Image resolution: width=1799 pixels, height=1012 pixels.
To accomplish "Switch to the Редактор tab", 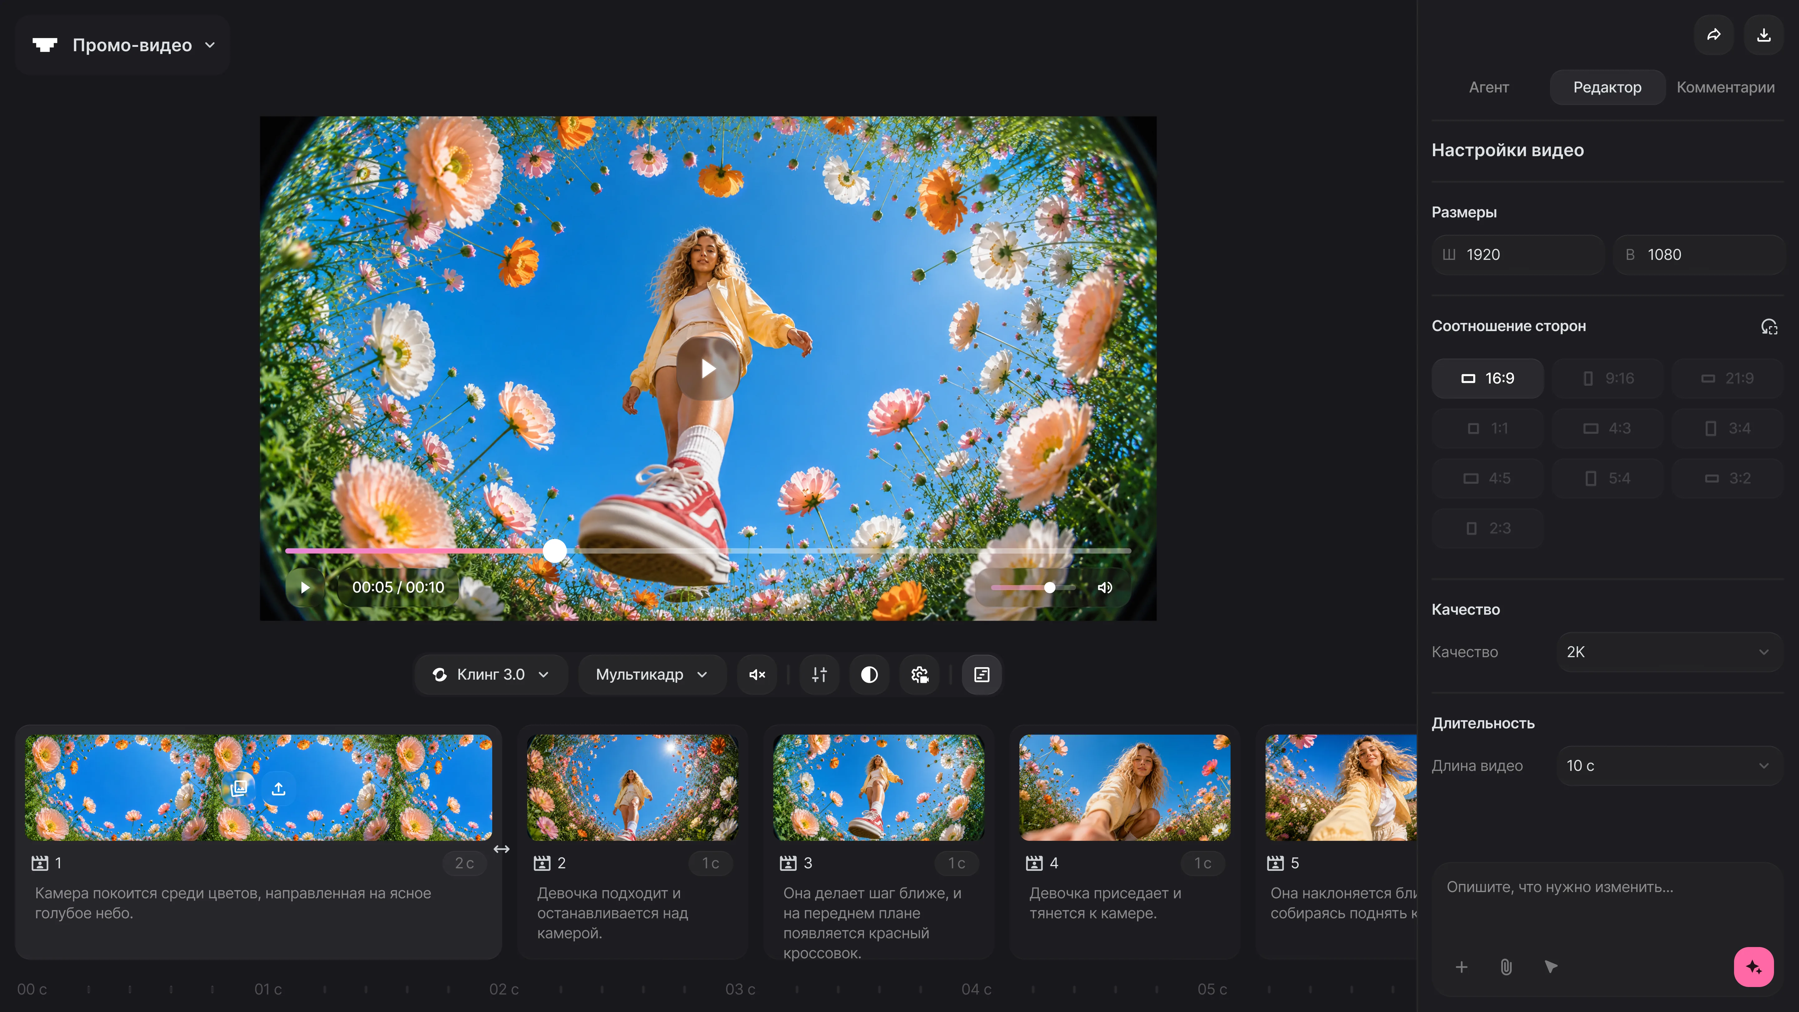I will pos(1608,87).
